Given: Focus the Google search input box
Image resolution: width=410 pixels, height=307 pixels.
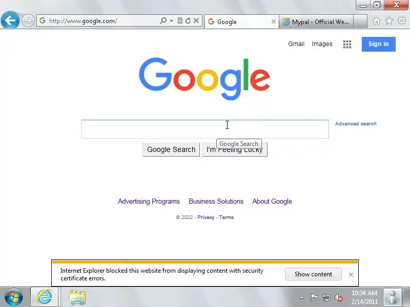Looking at the screenshot, I should tap(204, 129).
